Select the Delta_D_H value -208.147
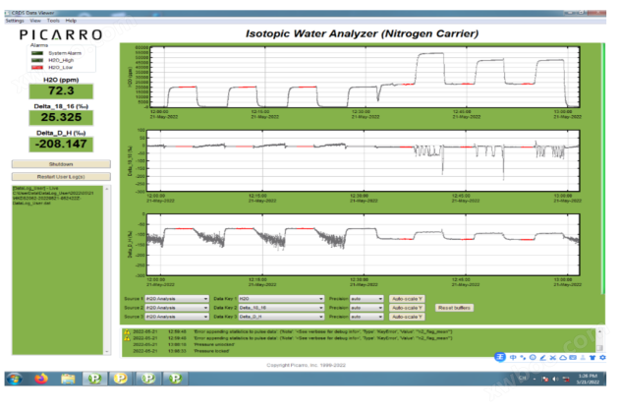Viewport: 621px width, 412px height. pos(61,145)
